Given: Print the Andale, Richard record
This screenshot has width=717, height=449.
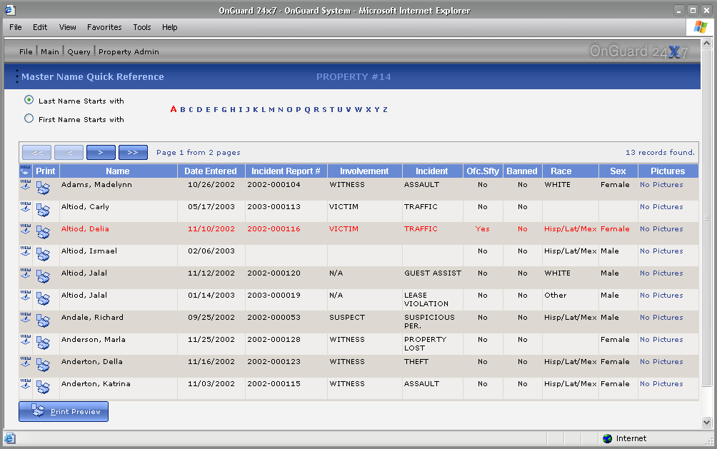Looking at the screenshot, I should pos(43,321).
